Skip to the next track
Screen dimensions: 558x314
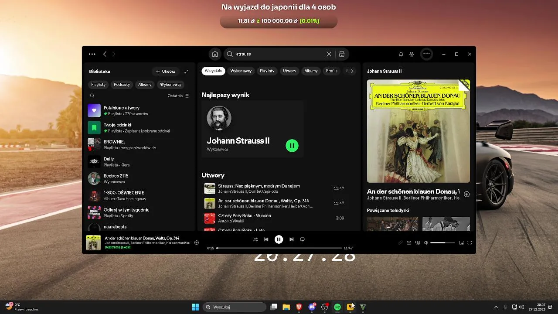point(292,239)
